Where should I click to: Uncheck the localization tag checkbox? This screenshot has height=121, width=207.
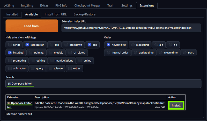point(27,45)
